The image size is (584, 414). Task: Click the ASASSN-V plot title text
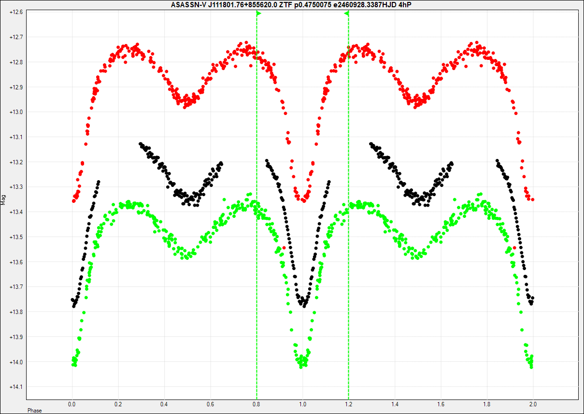click(x=292, y=5)
